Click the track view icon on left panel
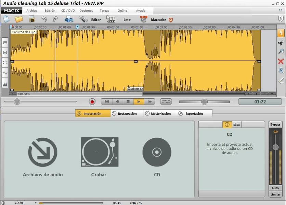The width and height of the screenshot is (286, 205). [5, 43]
